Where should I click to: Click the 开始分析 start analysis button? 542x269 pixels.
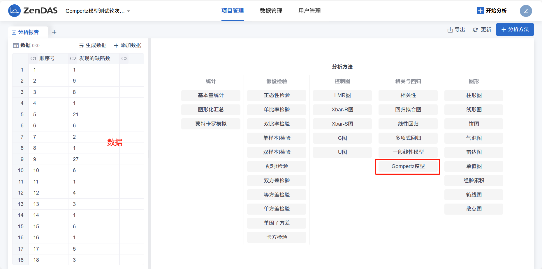click(492, 11)
